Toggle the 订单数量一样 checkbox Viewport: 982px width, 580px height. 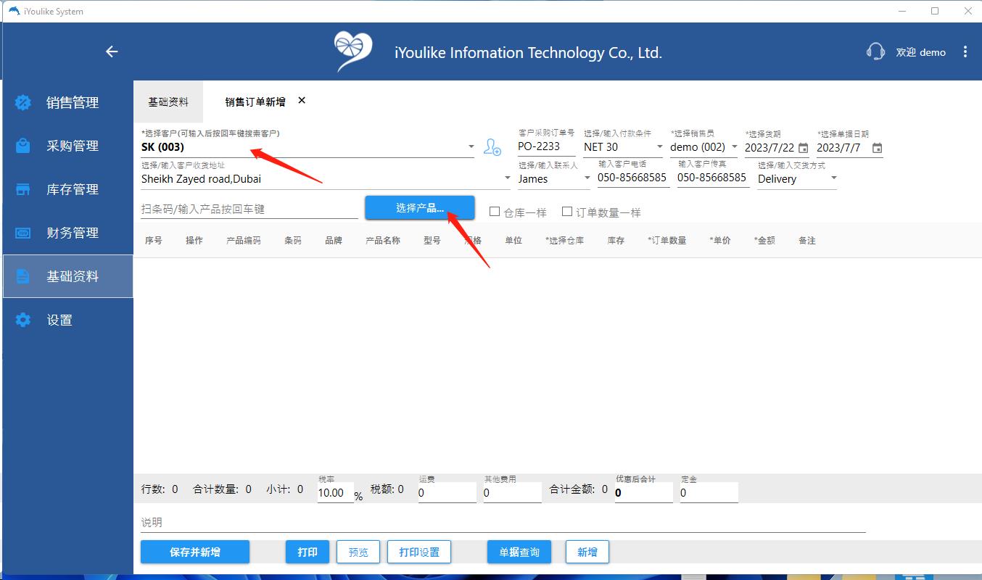pos(567,212)
